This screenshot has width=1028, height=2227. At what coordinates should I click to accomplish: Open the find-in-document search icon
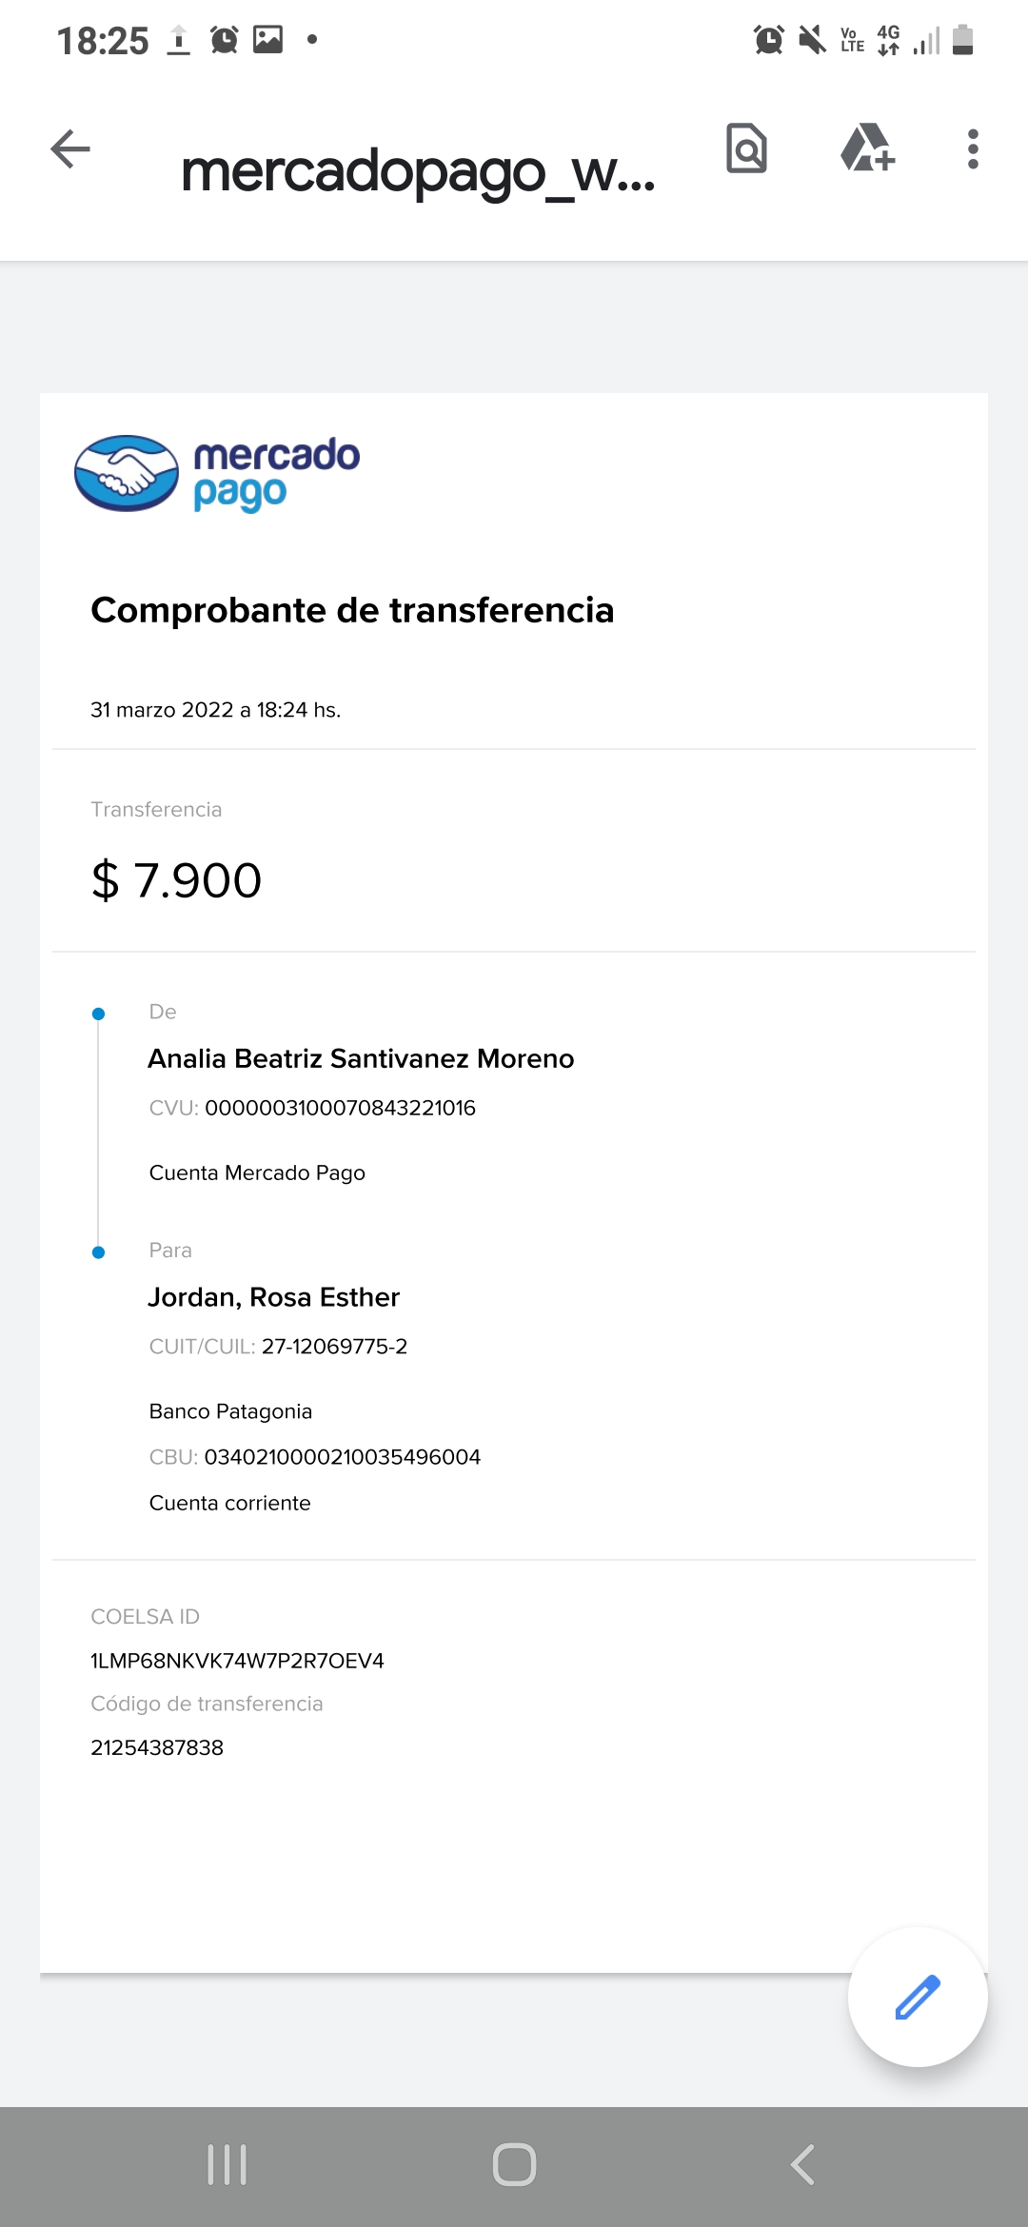coord(746,148)
